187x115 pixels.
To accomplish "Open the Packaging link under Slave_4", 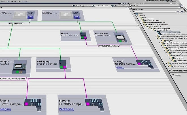I will (x=5, y=109).
